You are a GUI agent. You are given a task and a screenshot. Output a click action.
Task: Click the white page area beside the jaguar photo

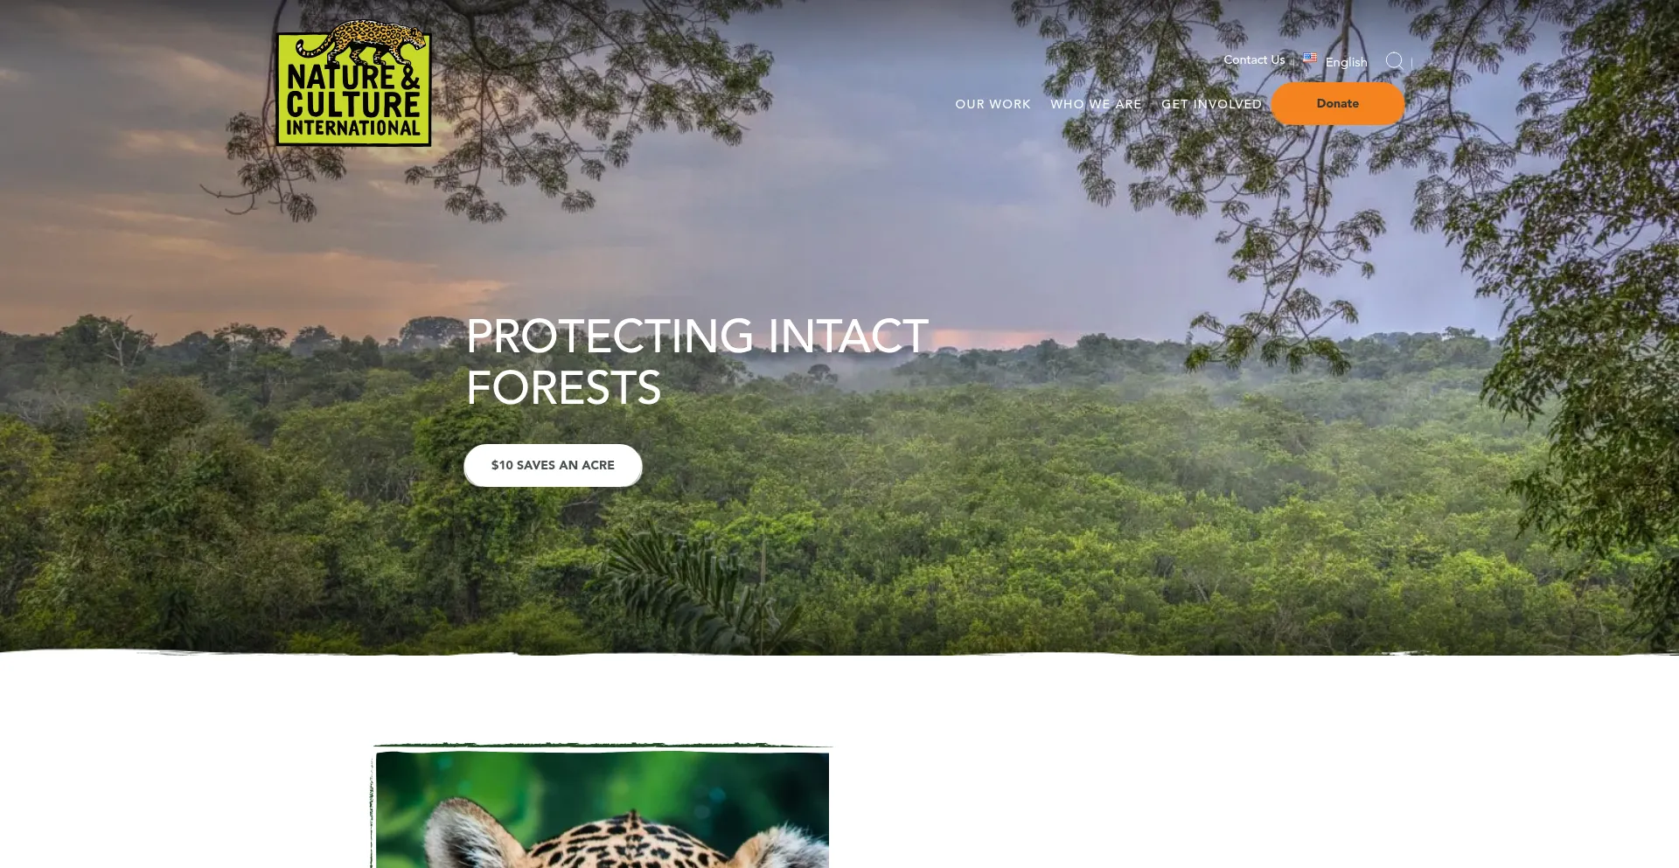point(1224,787)
